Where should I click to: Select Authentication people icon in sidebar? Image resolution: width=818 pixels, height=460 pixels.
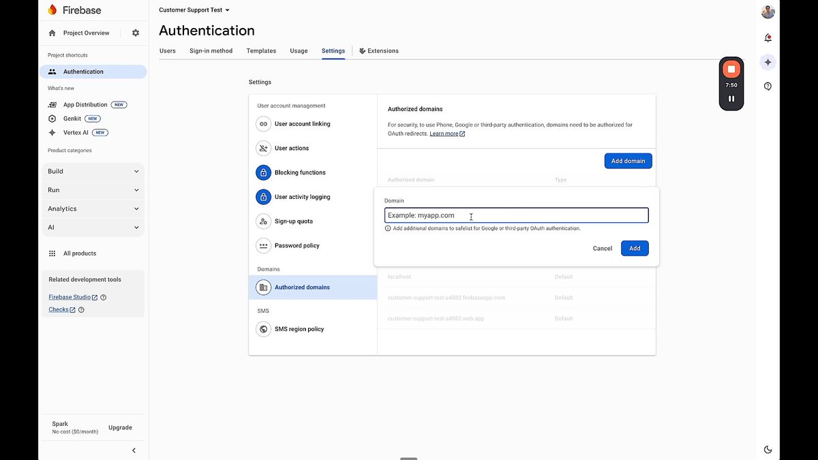tap(52, 72)
